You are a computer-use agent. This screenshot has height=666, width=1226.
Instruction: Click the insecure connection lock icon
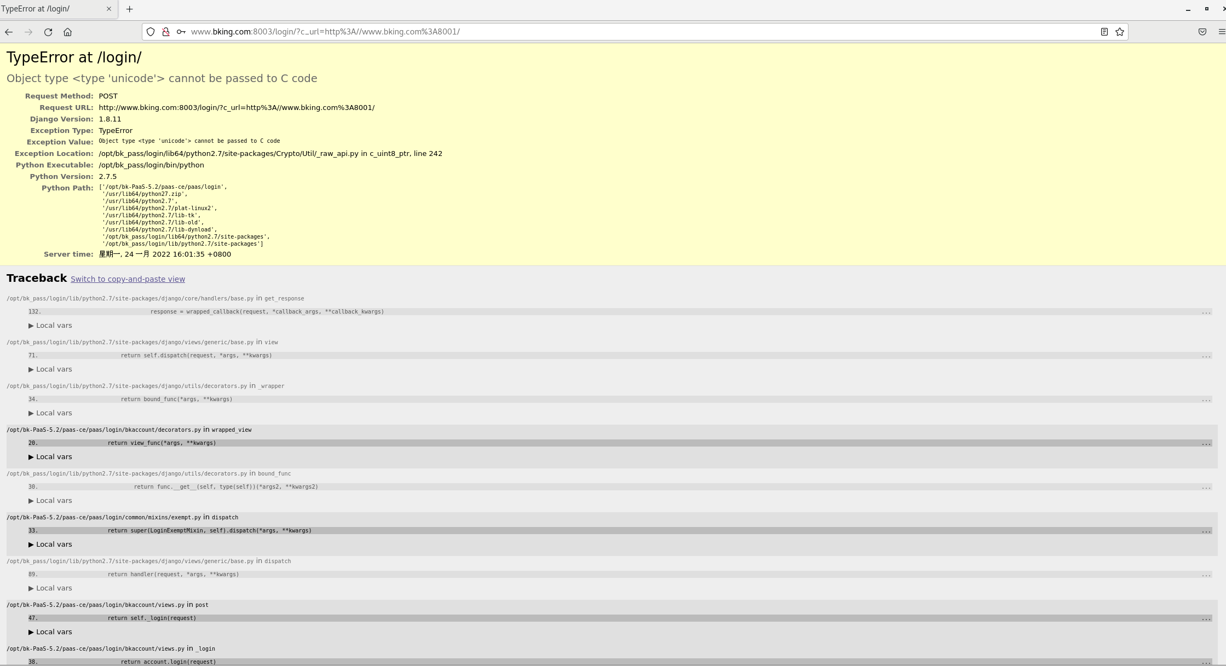(x=166, y=32)
